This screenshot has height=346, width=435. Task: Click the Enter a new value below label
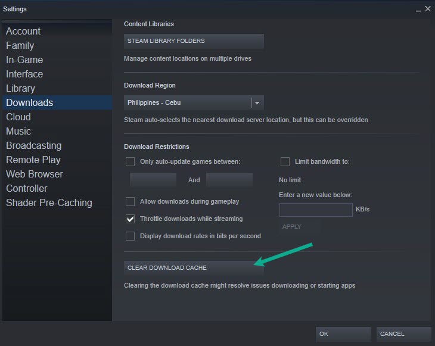click(x=315, y=195)
